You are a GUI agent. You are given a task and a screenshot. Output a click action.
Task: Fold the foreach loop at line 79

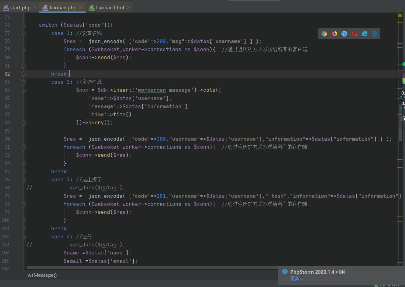[x=24, y=50]
